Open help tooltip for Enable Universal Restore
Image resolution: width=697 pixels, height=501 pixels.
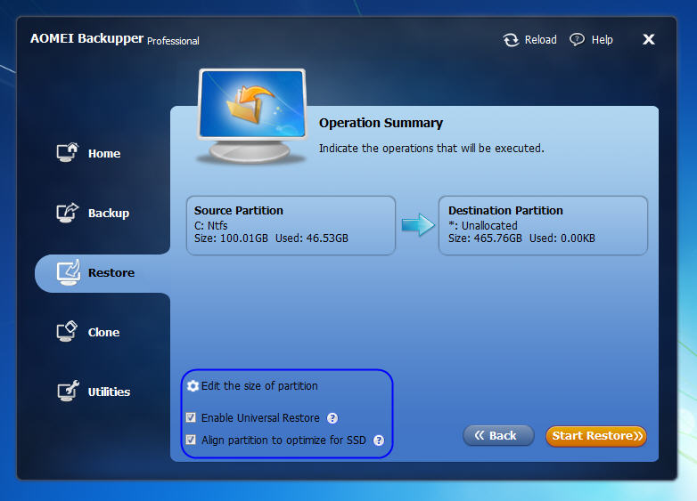pyautogui.click(x=332, y=418)
